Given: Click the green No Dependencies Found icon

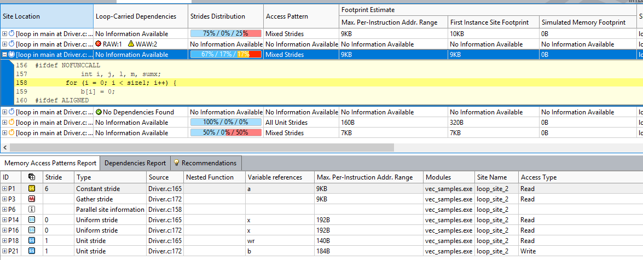Looking at the screenshot, I should 99,112.
